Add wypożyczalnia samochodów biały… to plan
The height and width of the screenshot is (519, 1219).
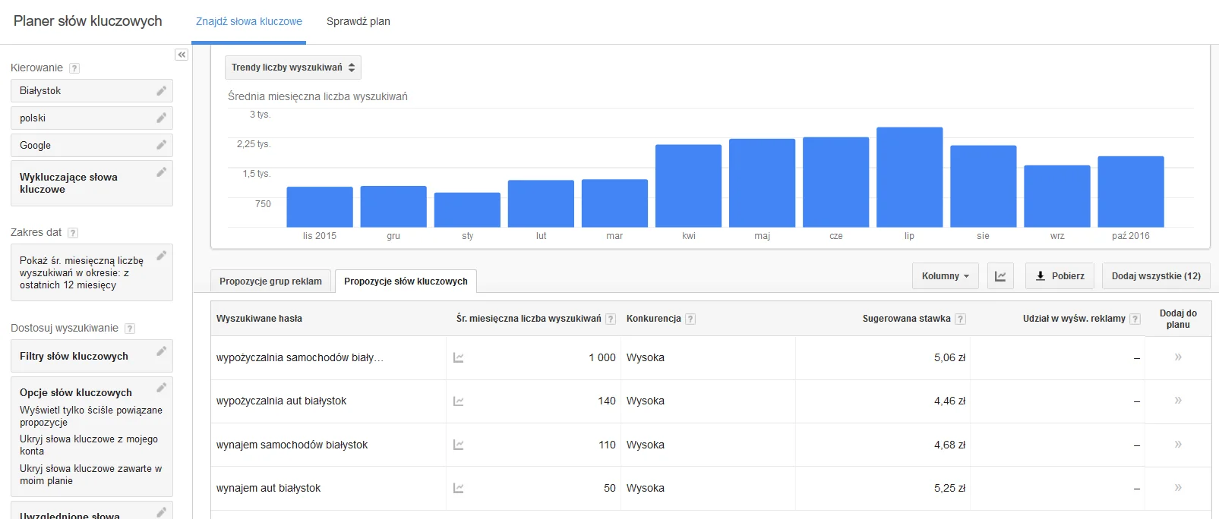click(x=1178, y=357)
